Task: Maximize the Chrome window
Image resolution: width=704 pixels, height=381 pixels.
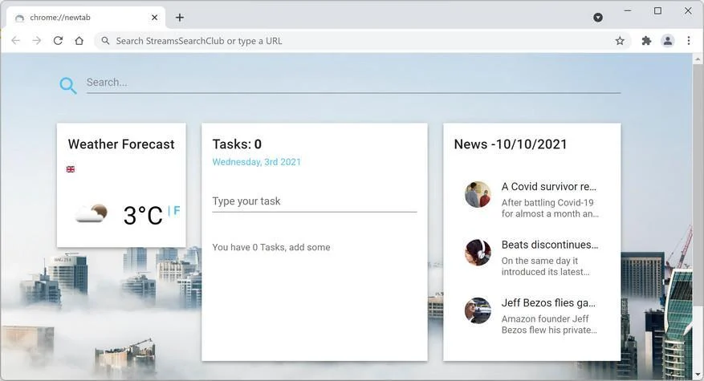Action: 657,10
